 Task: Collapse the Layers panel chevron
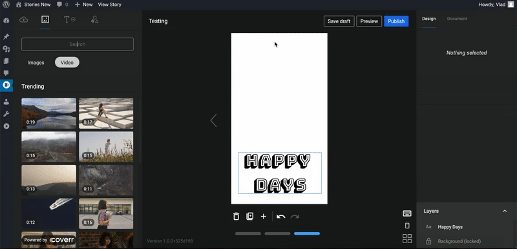[505, 211]
